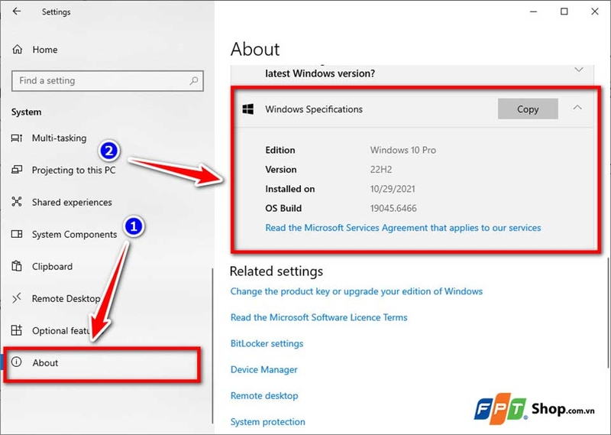Click the Windows 10 Pro edition value
Viewport: 611px width, 435px height.
tap(403, 150)
